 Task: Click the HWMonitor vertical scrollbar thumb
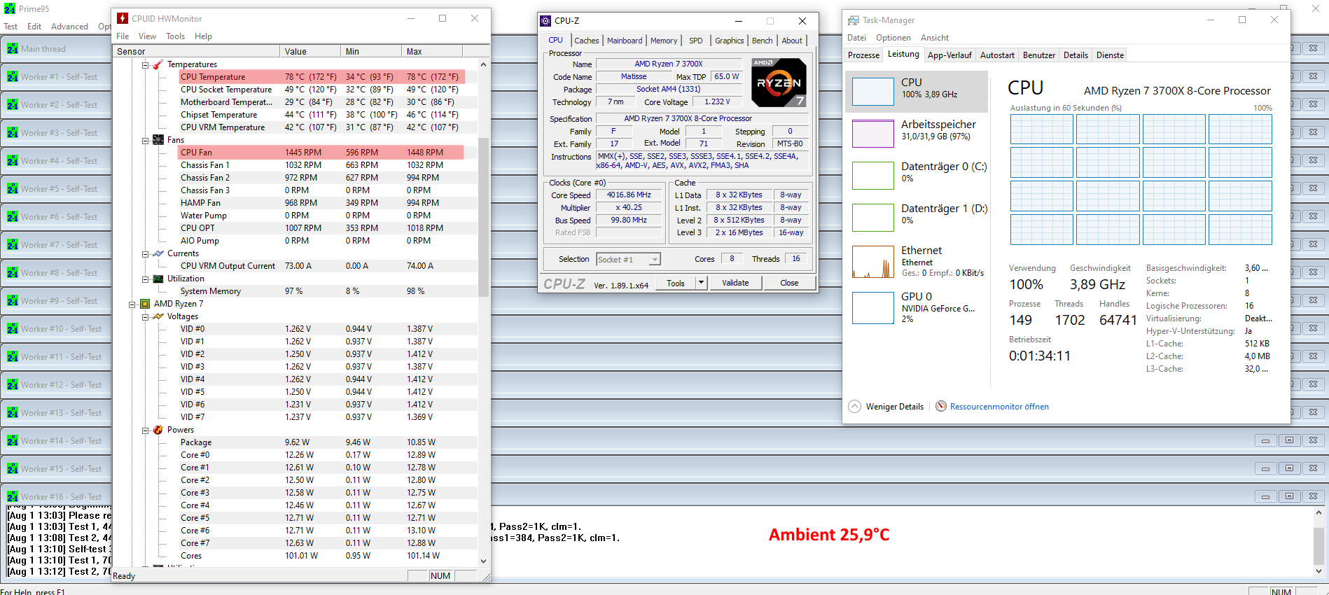pyautogui.click(x=483, y=216)
